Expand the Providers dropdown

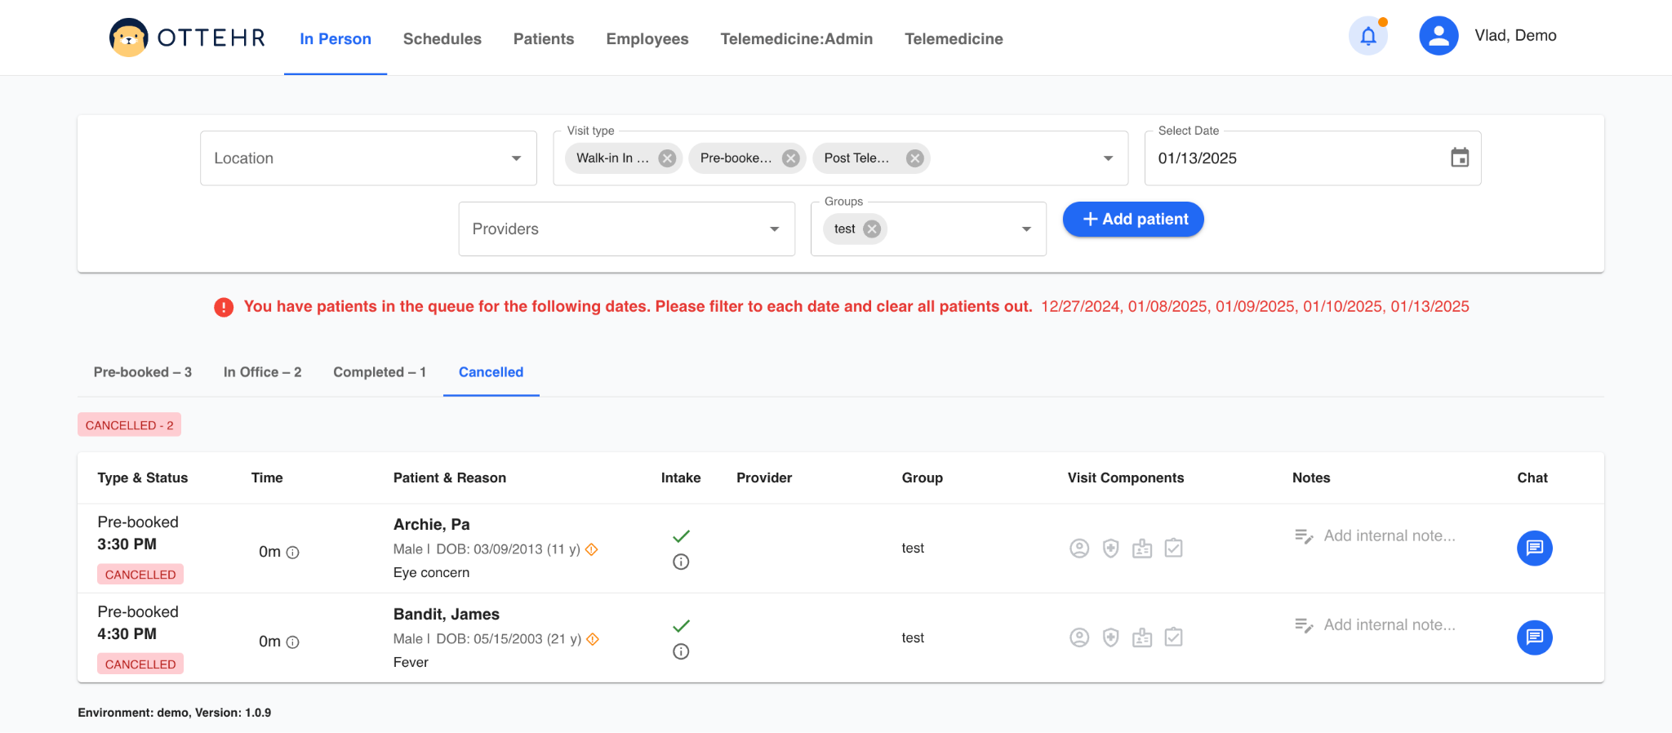[x=774, y=229]
